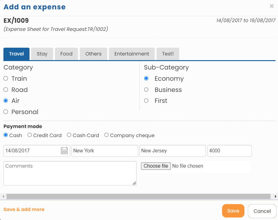
Task: Switch to the Entertainment tab
Action: coord(132,54)
